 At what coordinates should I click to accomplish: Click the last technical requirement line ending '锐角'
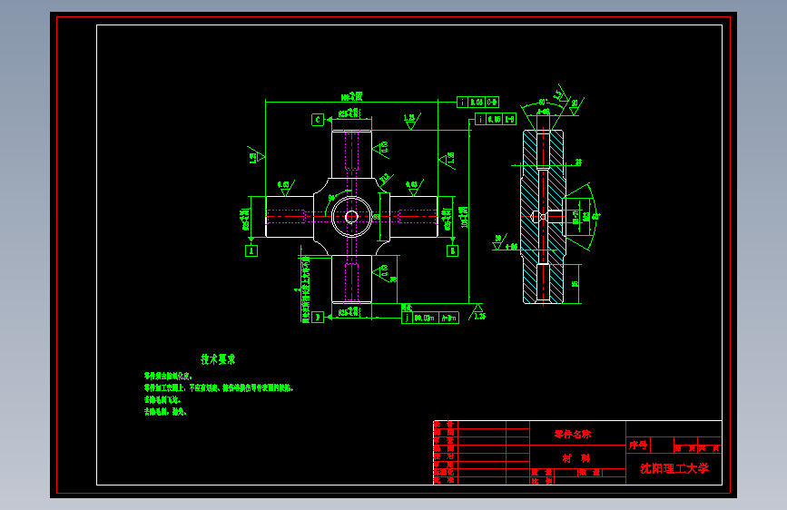coord(165,412)
